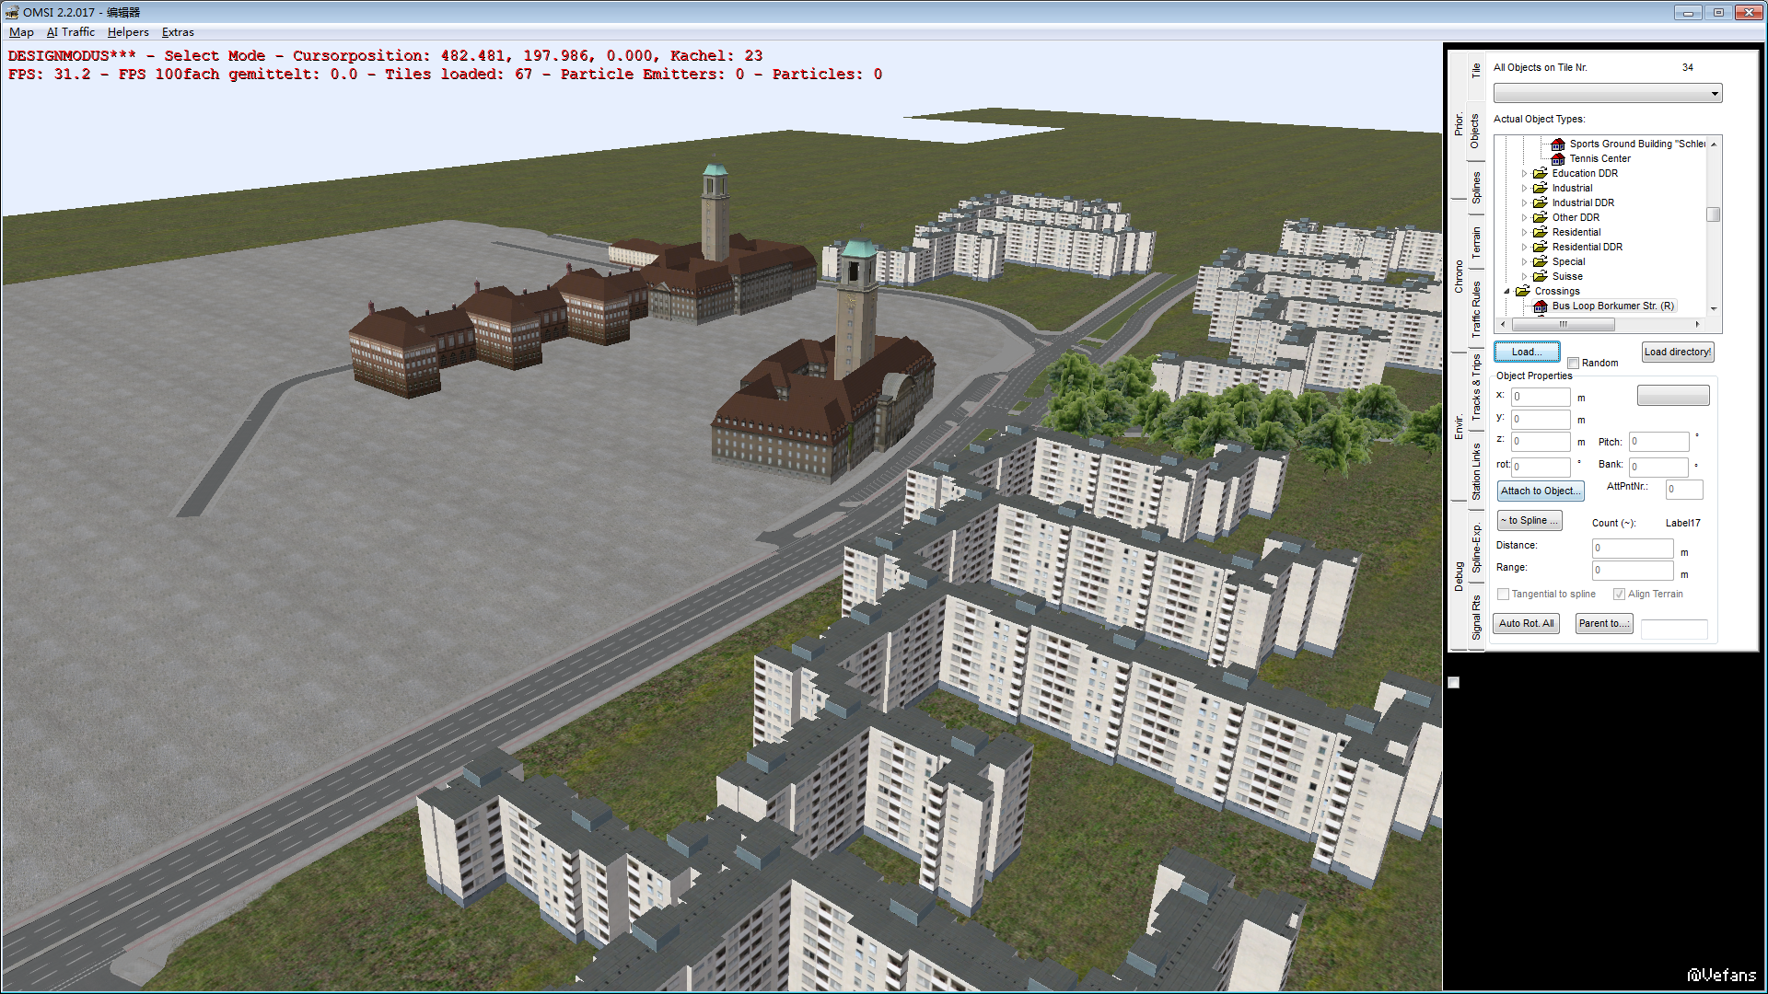Select Bus Loop Borkumer Str. house icon
Screen dimensions: 1768x994
point(1540,306)
